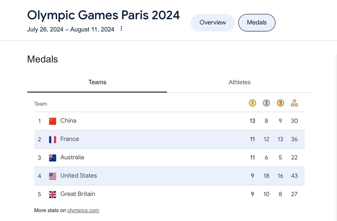Click the Great Britain team name

(78, 194)
